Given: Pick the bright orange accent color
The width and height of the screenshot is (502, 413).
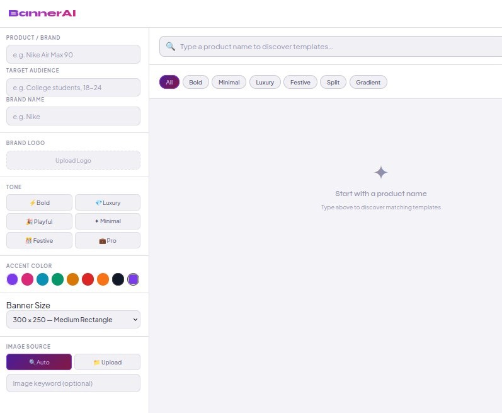Looking at the screenshot, I should pos(103,279).
